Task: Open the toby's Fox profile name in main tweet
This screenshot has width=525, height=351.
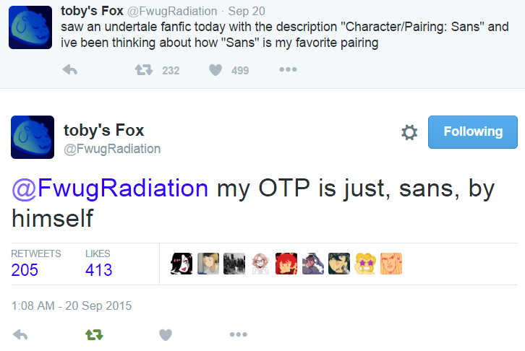Action: tap(104, 130)
